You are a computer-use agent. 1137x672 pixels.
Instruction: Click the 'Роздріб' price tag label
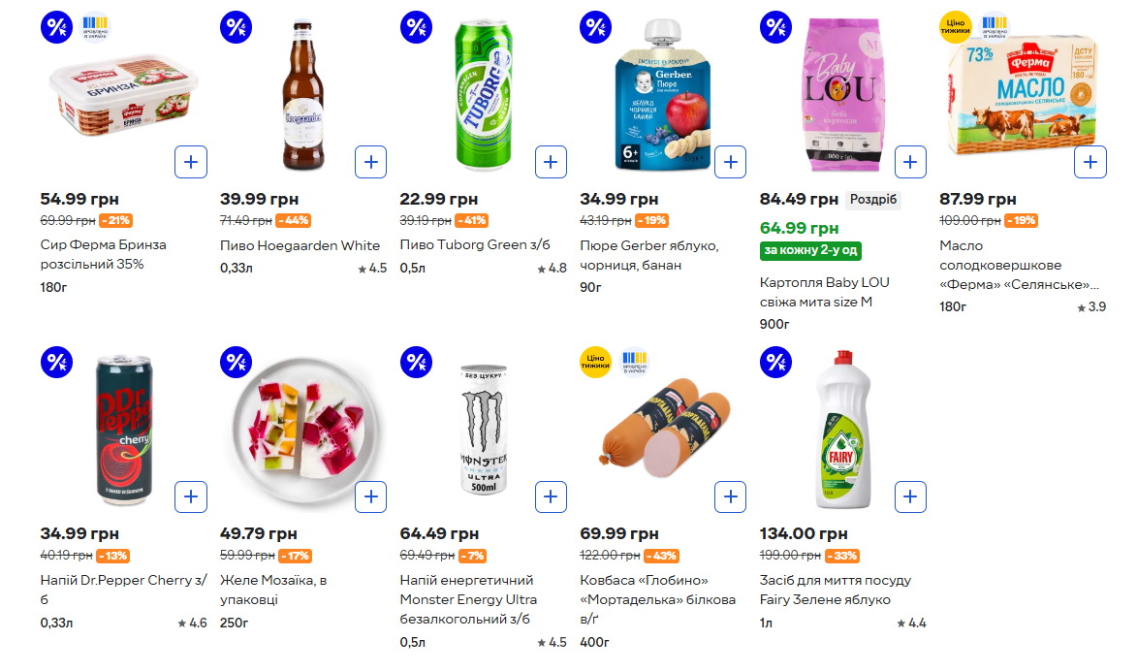(x=873, y=200)
